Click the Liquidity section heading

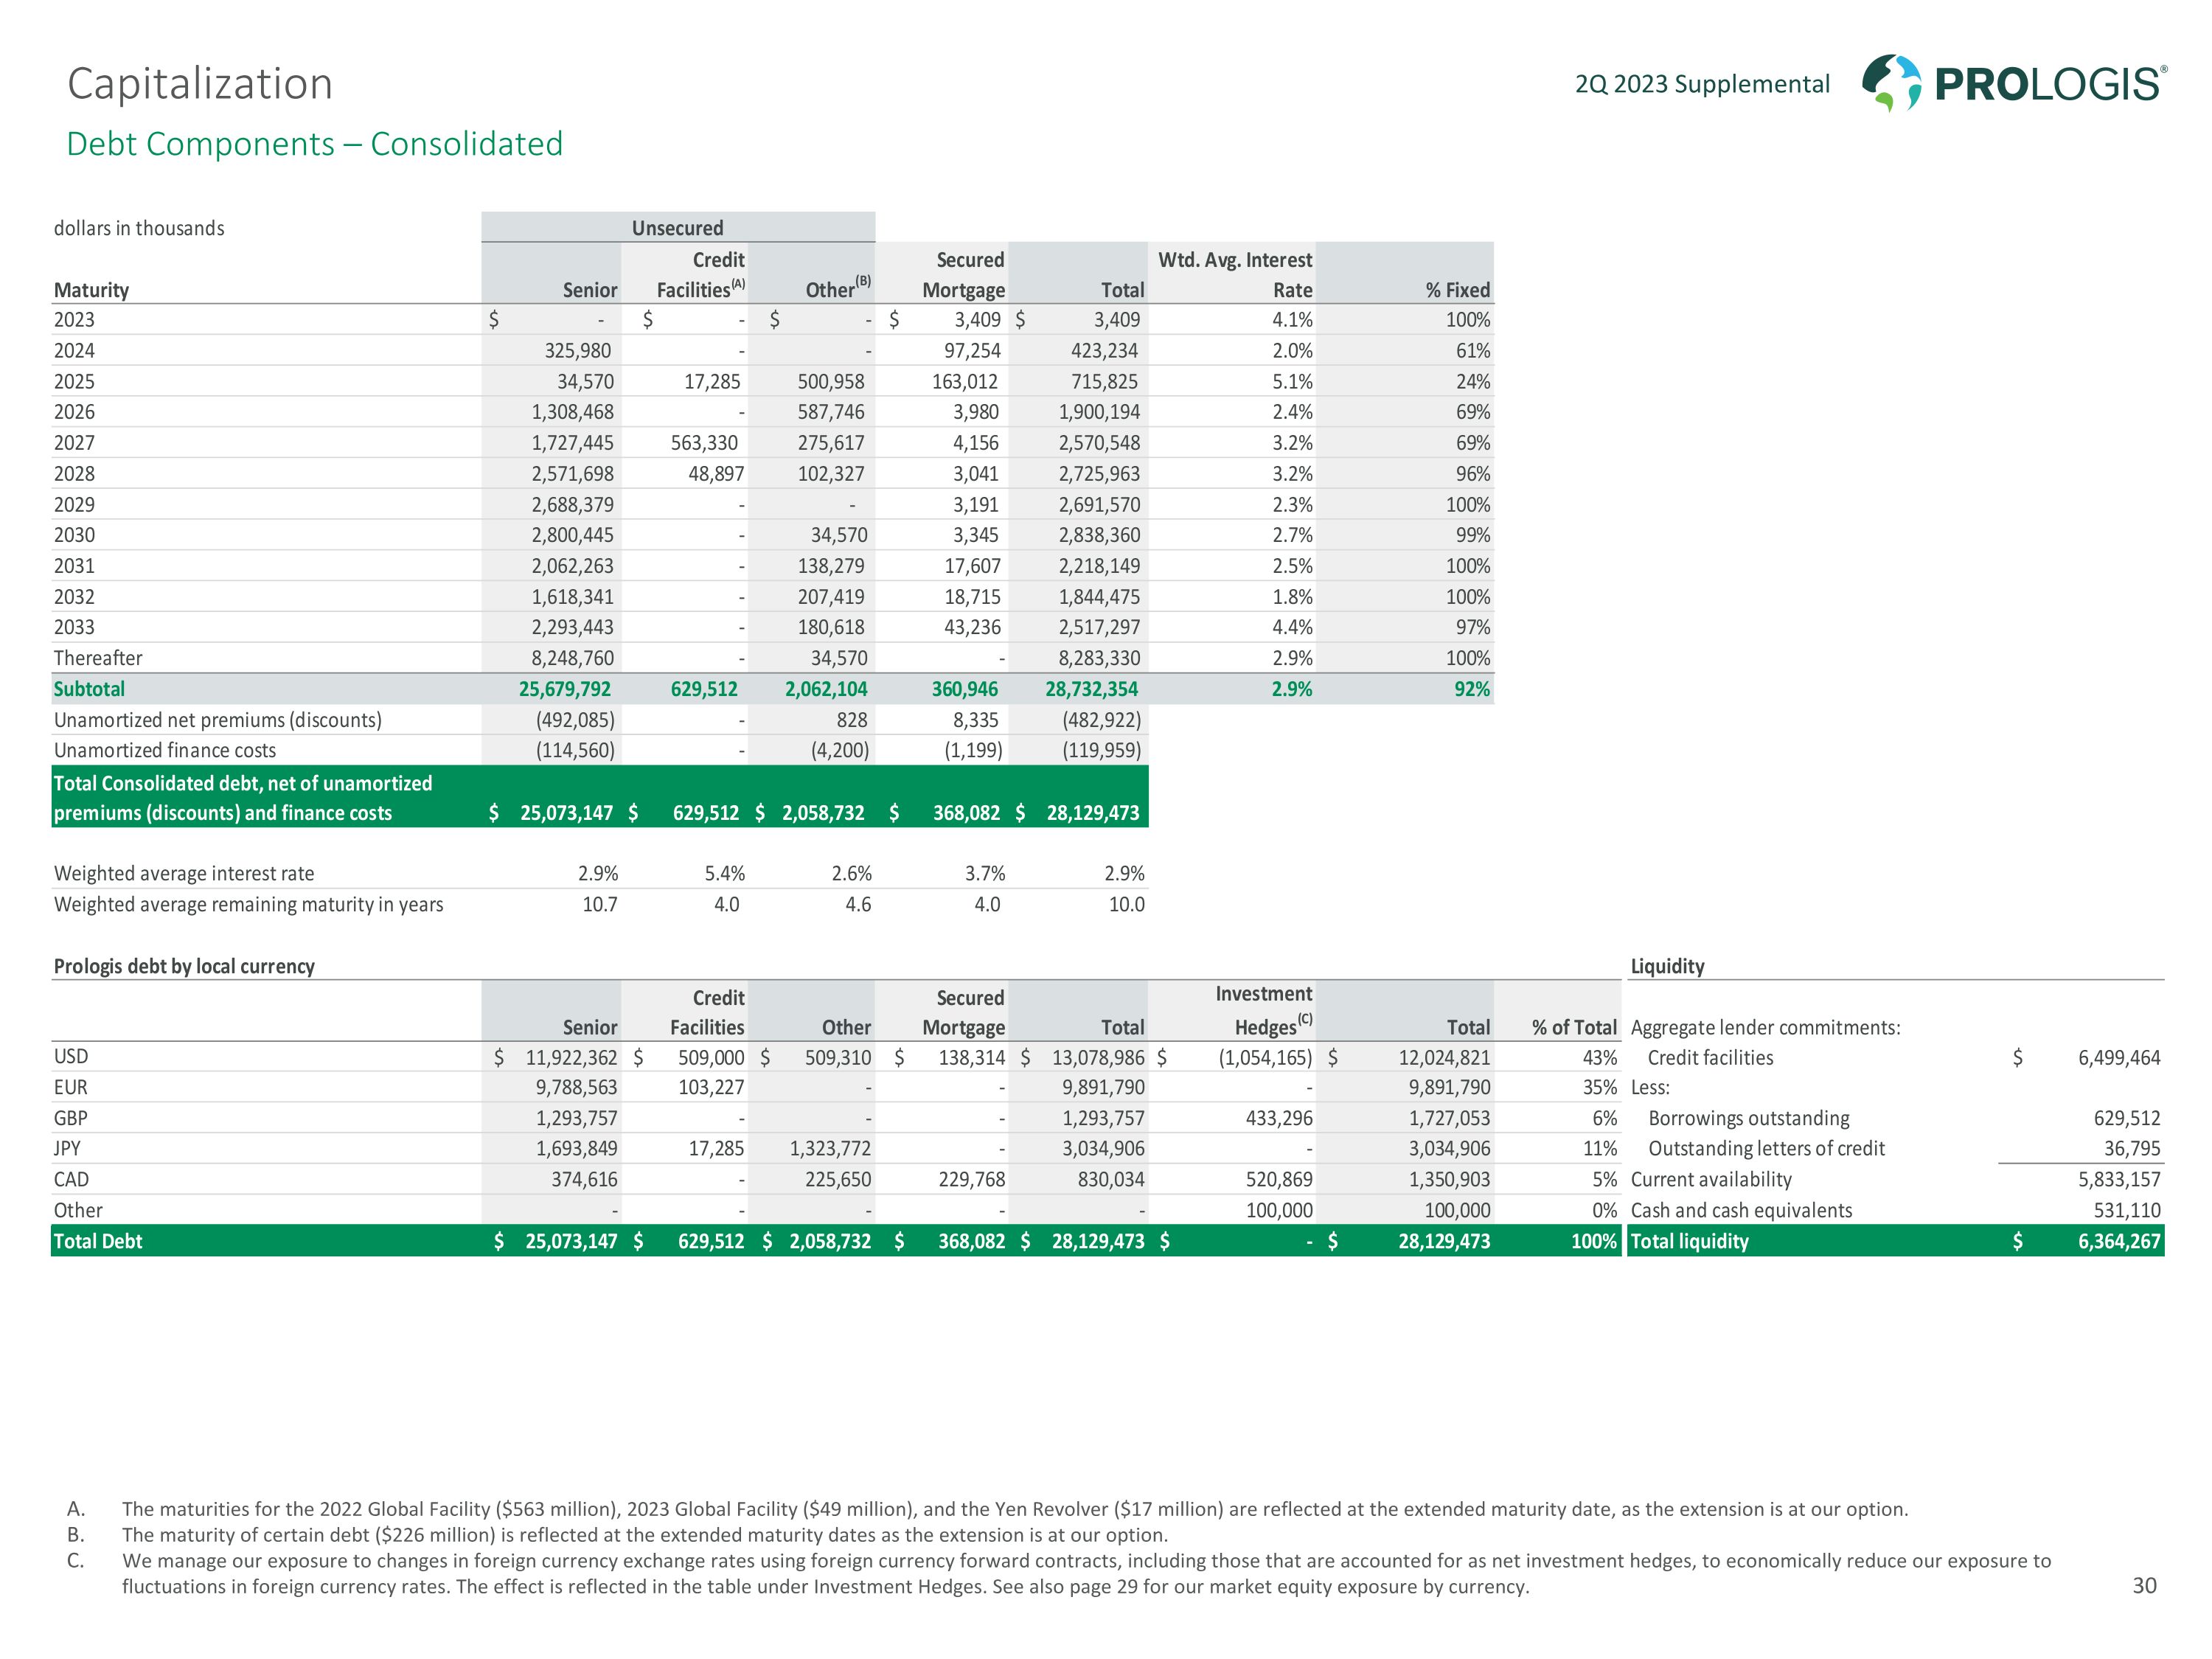click(x=1667, y=966)
